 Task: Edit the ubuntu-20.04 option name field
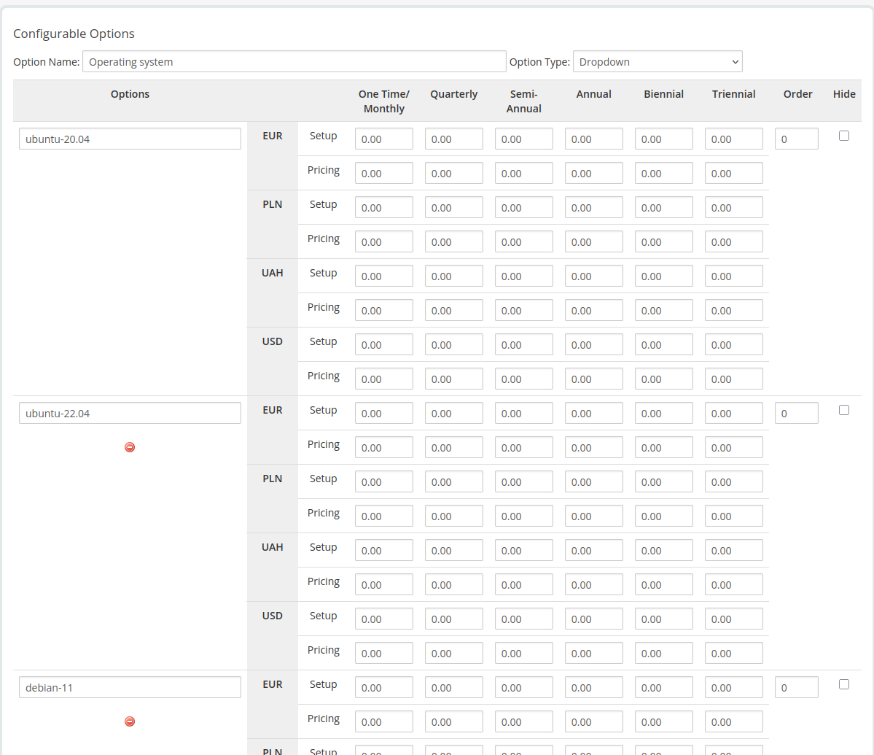point(130,139)
